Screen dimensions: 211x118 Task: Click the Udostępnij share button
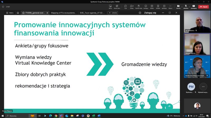[x=194, y=7]
